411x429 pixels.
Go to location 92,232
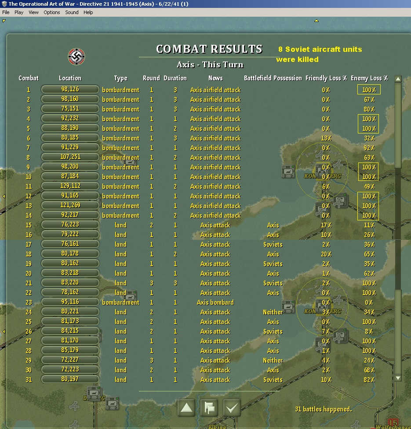(x=70, y=119)
